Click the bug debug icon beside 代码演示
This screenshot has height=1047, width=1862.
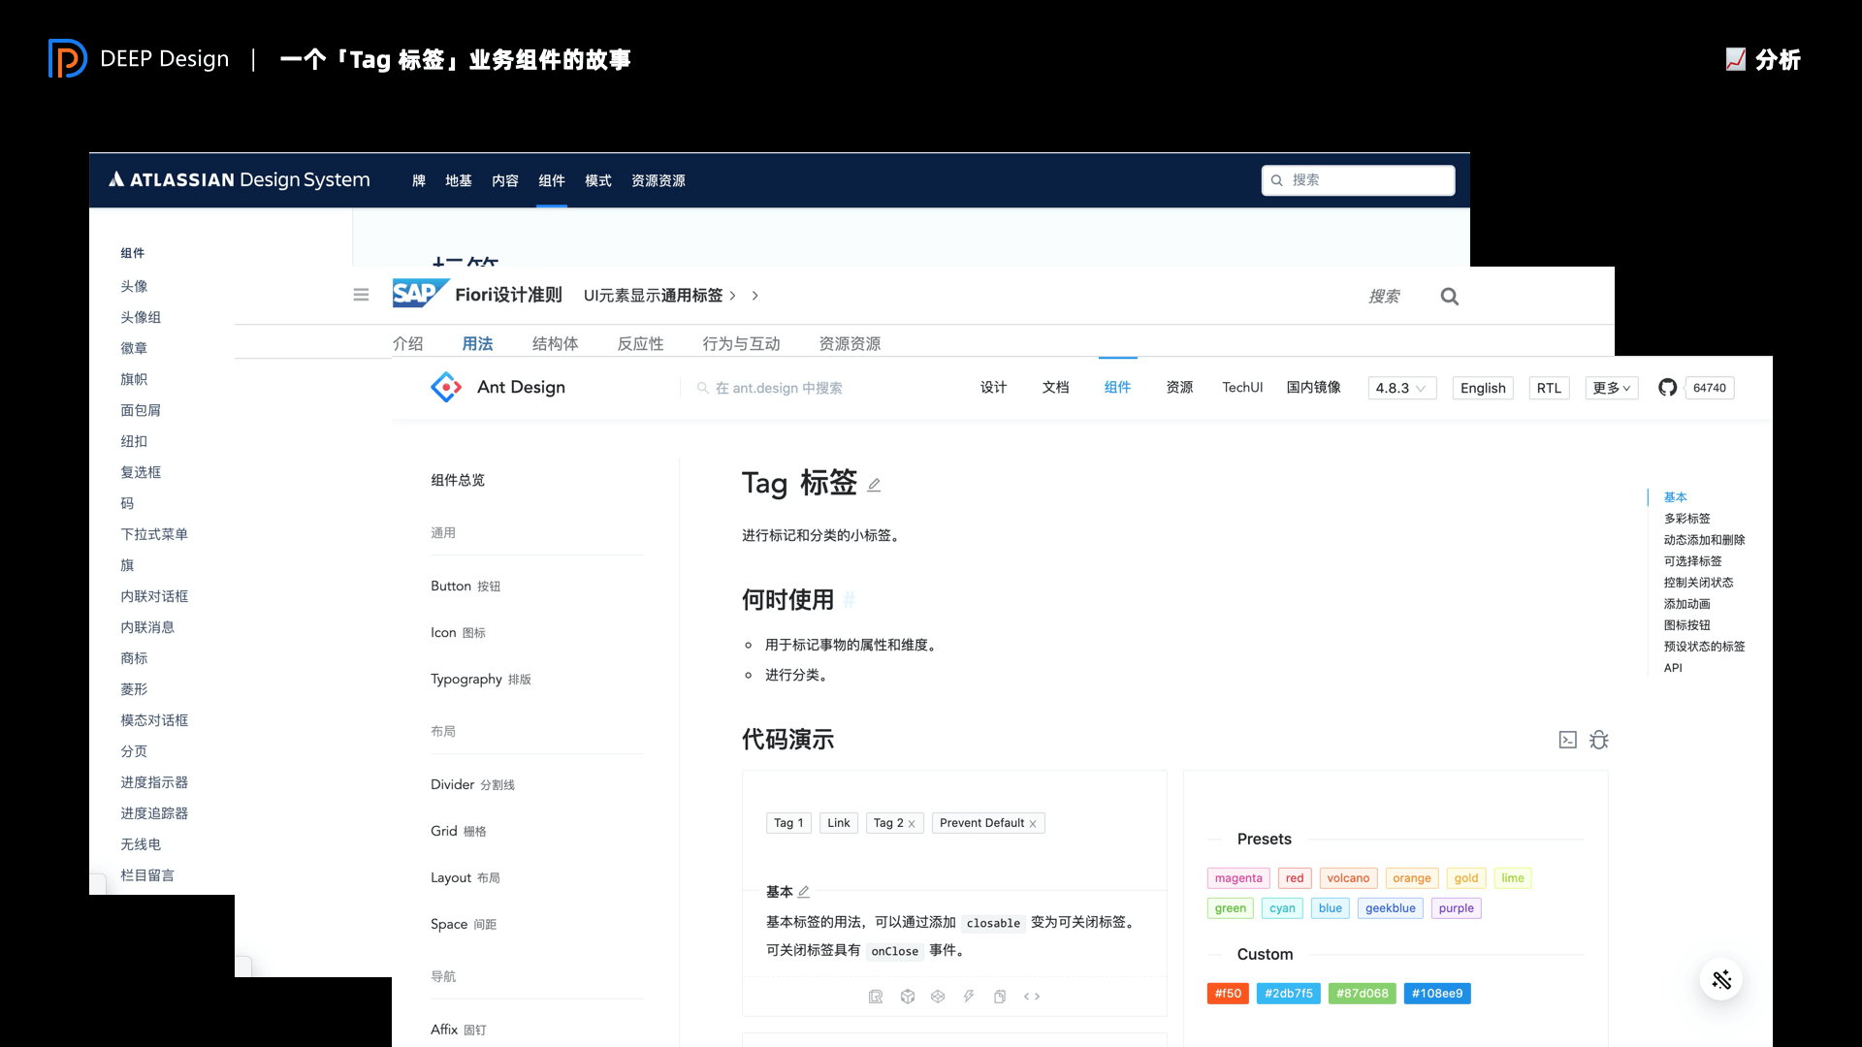click(1599, 740)
